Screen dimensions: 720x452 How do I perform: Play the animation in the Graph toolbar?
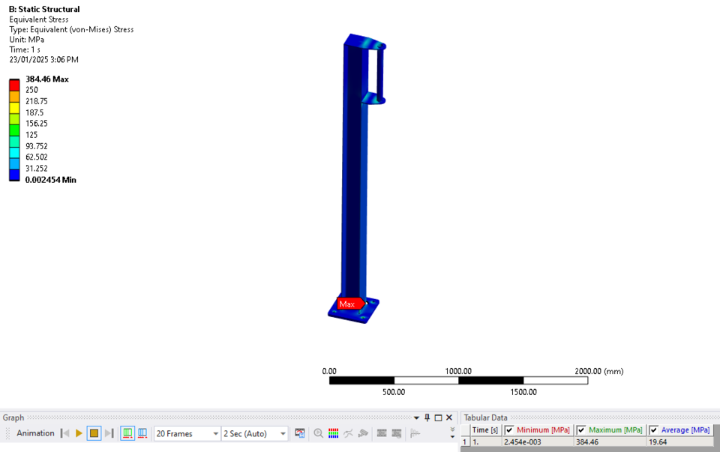click(78, 433)
